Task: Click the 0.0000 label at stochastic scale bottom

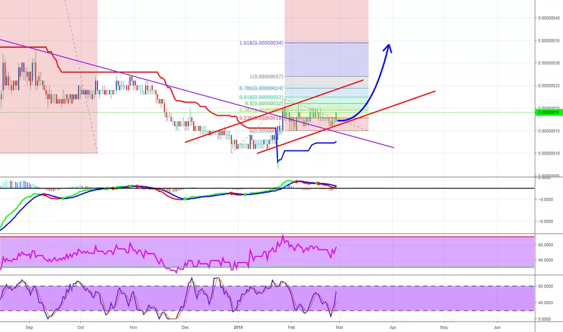Action: point(545,319)
